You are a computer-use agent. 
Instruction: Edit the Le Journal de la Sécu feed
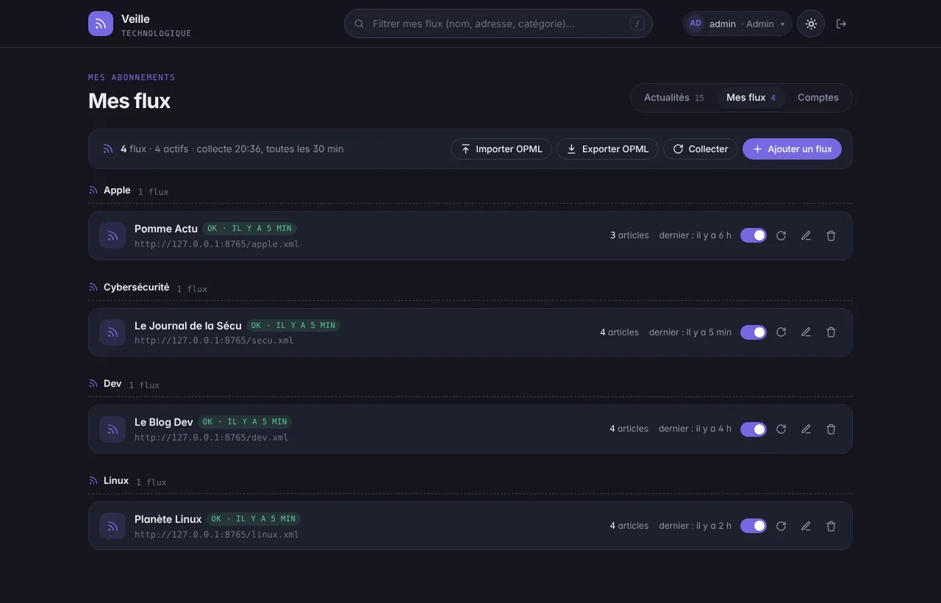tap(806, 332)
